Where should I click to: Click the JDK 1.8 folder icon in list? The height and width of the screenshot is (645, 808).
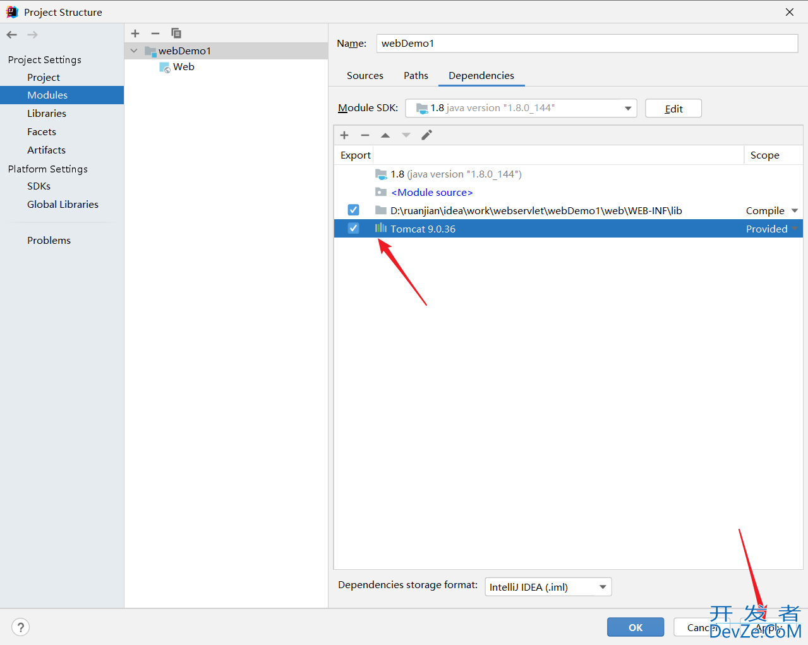(x=381, y=174)
